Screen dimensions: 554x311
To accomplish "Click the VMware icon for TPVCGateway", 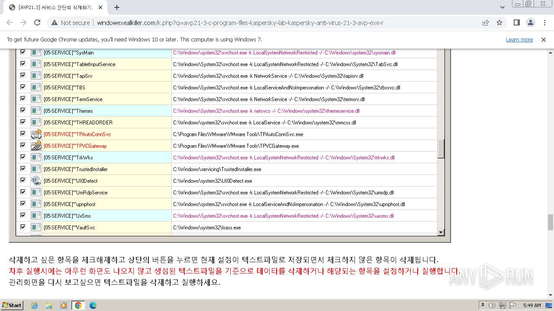I will pos(36,146).
